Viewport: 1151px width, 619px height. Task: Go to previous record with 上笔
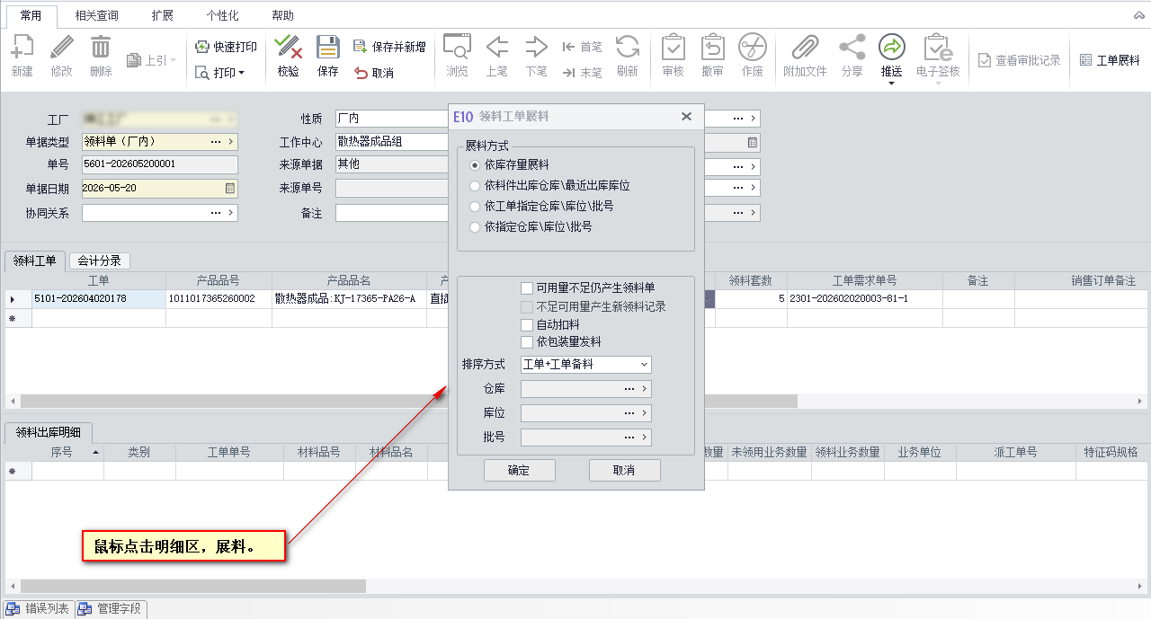496,56
